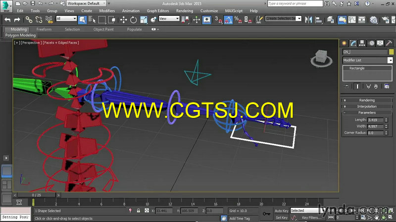Screen dimensions: 396x222
Task: Click the Align tool icon
Action: point(318,20)
